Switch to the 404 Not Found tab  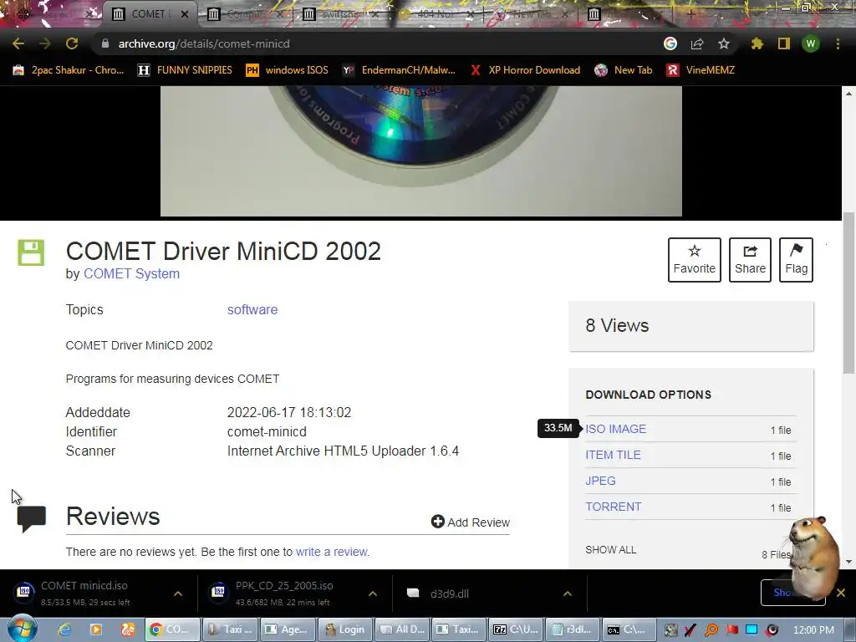coord(434,13)
